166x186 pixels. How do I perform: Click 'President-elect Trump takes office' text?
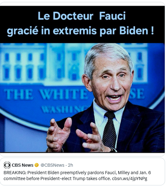click(75, 179)
